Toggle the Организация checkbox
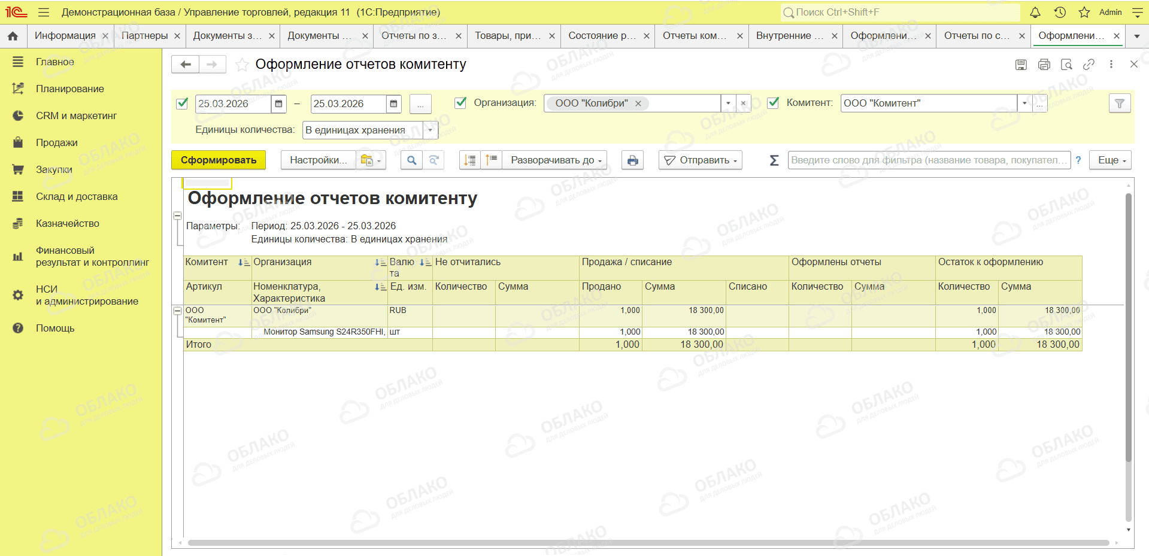The height and width of the screenshot is (556, 1149). tap(460, 103)
